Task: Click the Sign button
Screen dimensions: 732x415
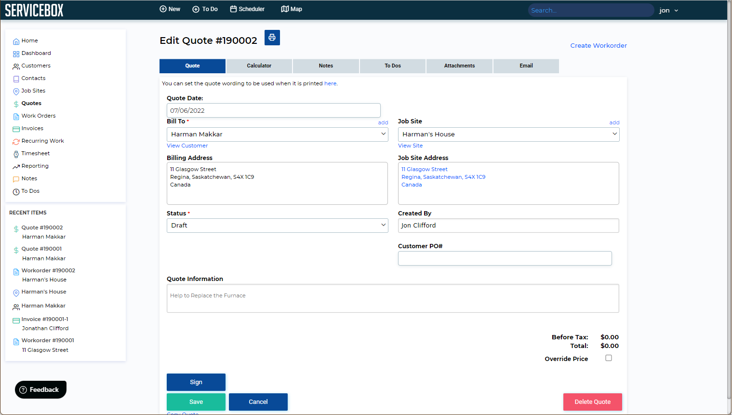Action: [196, 382]
